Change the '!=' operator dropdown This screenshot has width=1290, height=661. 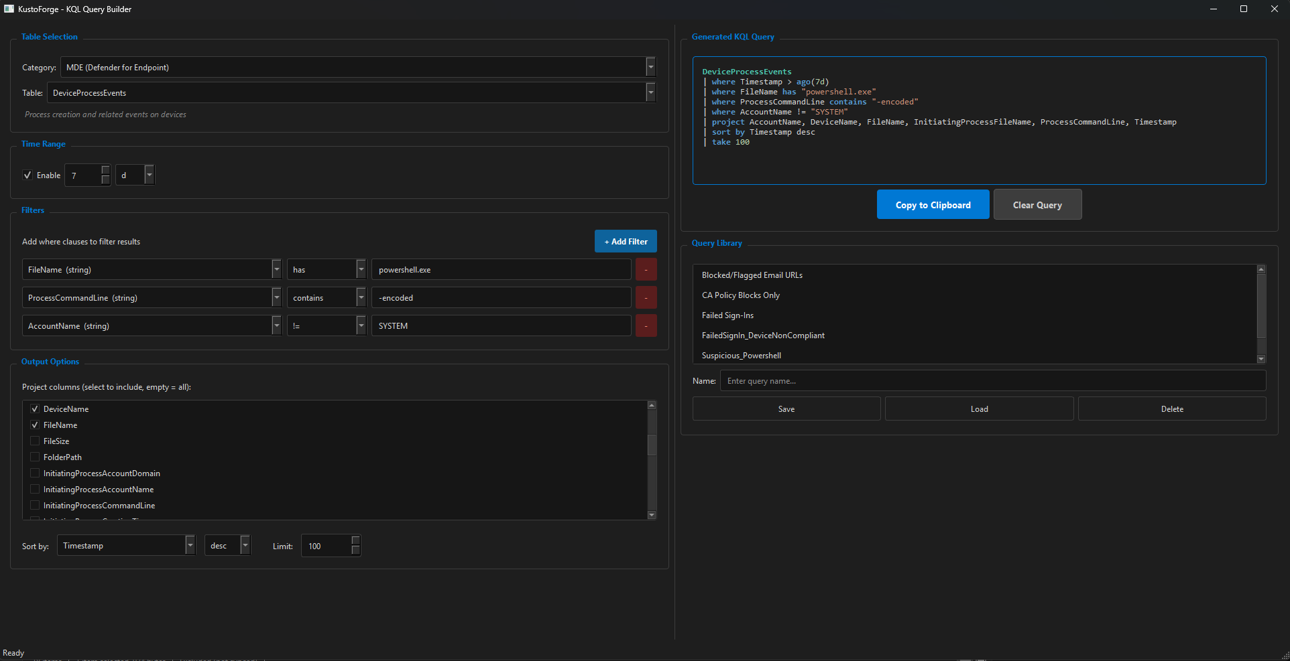pyautogui.click(x=327, y=325)
